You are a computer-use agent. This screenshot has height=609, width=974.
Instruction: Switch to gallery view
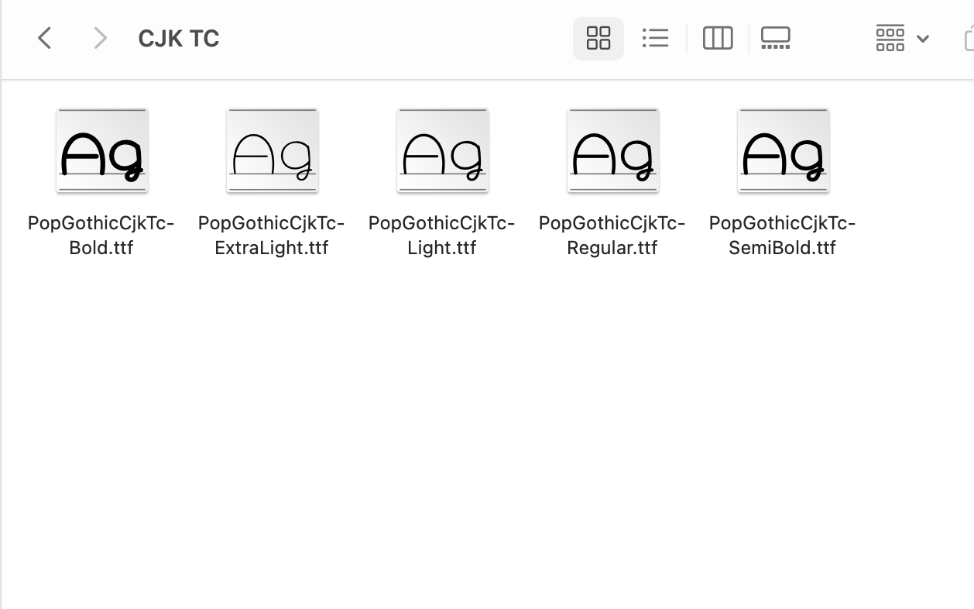pyautogui.click(x=775, y=38)
